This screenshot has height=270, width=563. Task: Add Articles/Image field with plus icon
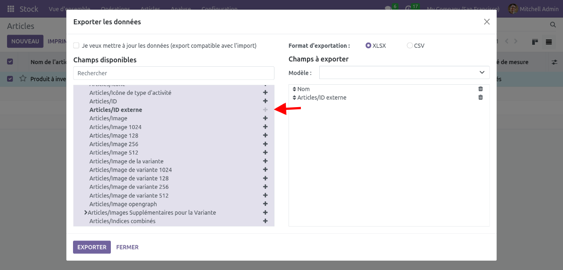click(265, 118)
